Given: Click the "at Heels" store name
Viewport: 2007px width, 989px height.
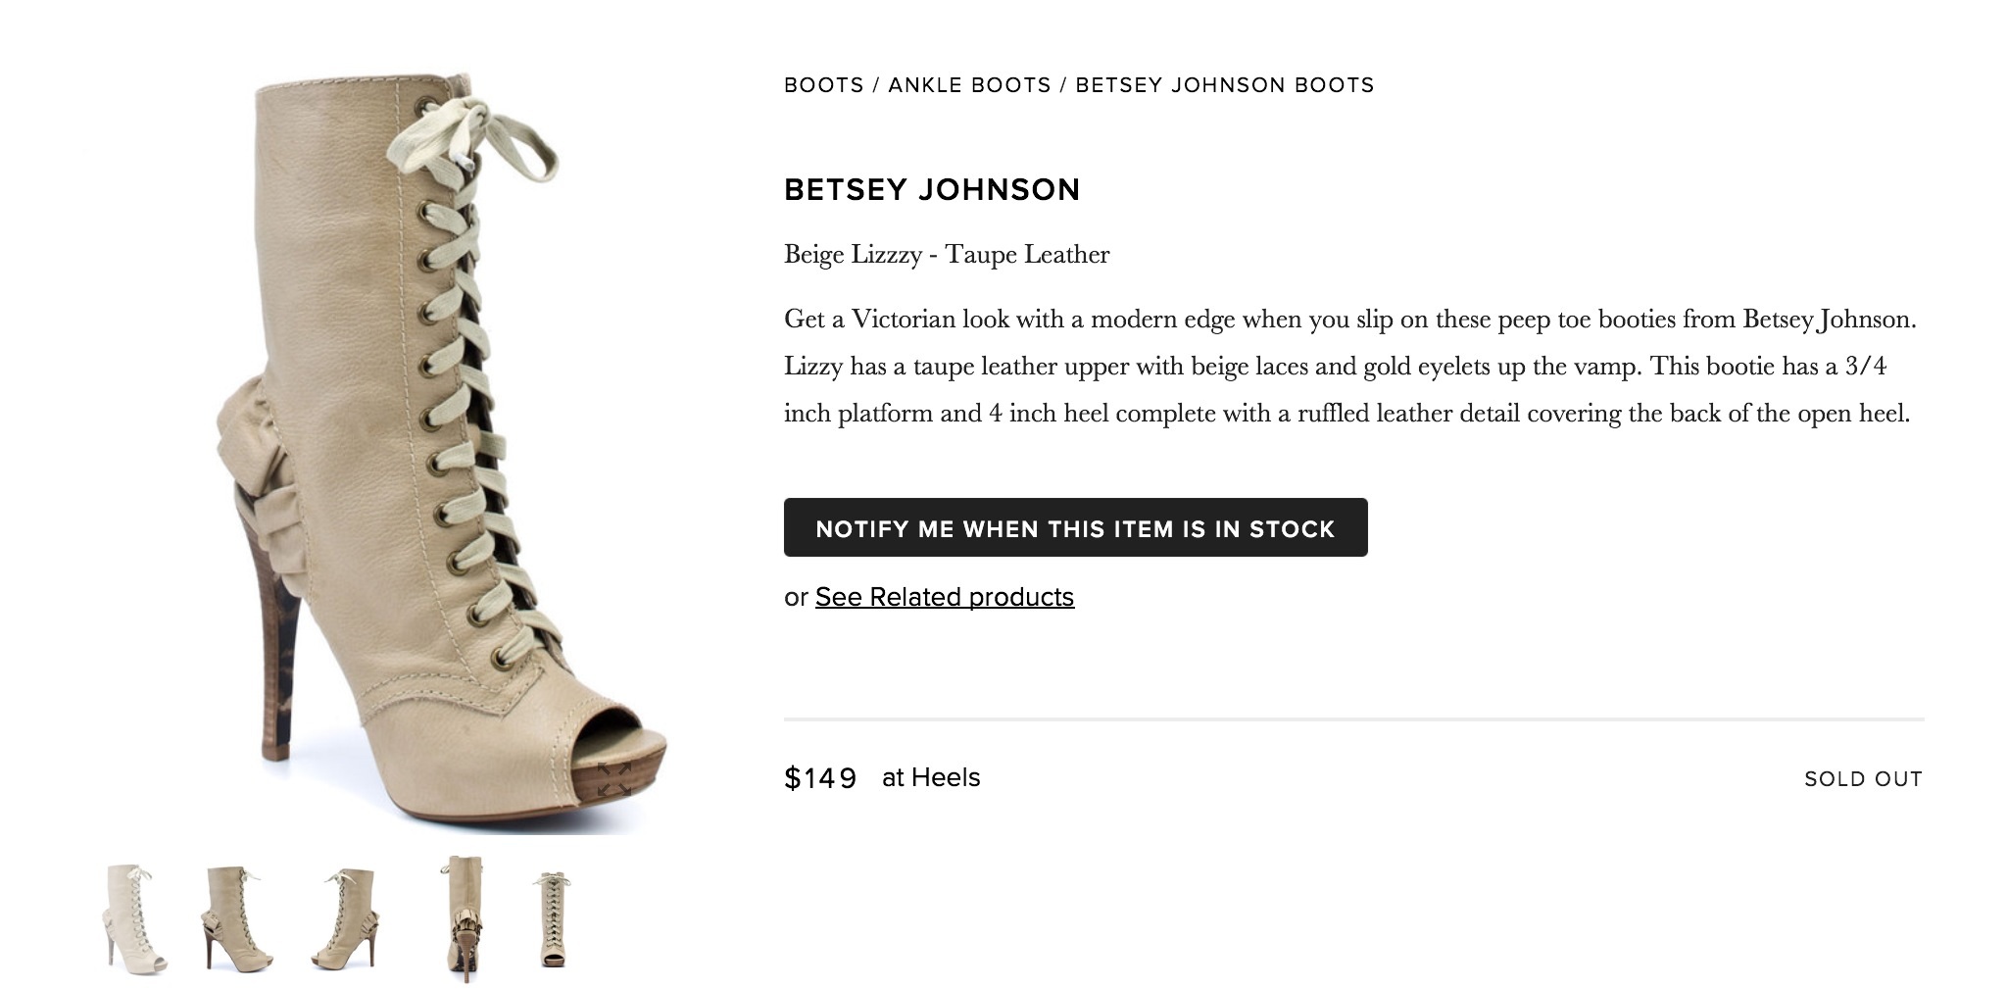Looking at the screenshot, I should 930,777.
